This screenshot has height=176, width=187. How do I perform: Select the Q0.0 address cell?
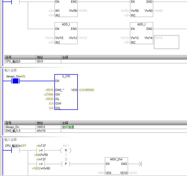[48, 61]
